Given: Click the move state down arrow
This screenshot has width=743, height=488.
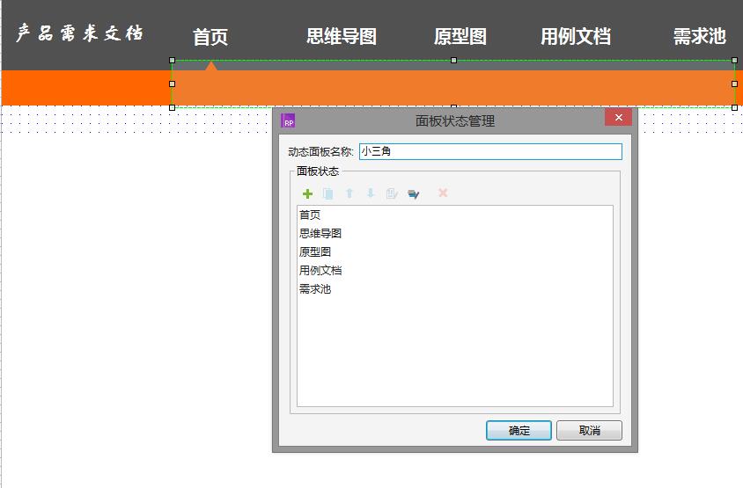Looking at the screenshot, I should tap(371, 193).
